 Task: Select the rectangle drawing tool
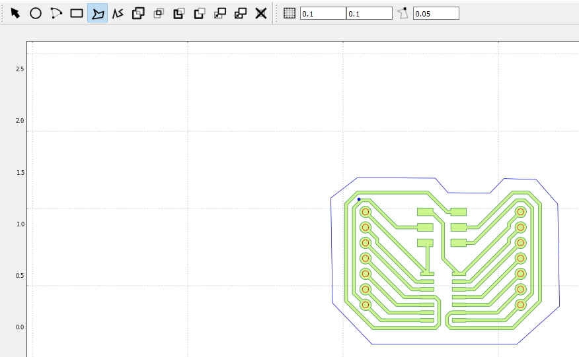(77, 13)
